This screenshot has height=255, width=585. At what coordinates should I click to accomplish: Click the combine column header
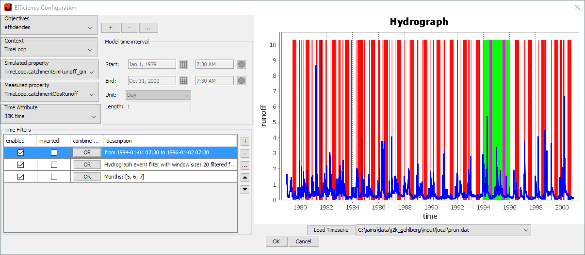(x=87, y=141)
